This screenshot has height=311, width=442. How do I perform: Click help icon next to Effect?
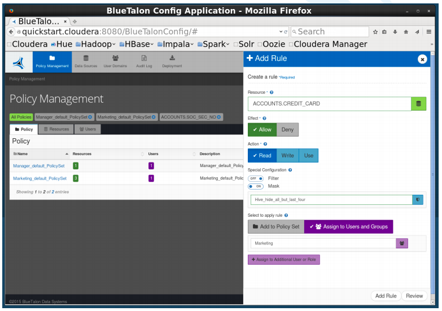click(x=264, y=118)
